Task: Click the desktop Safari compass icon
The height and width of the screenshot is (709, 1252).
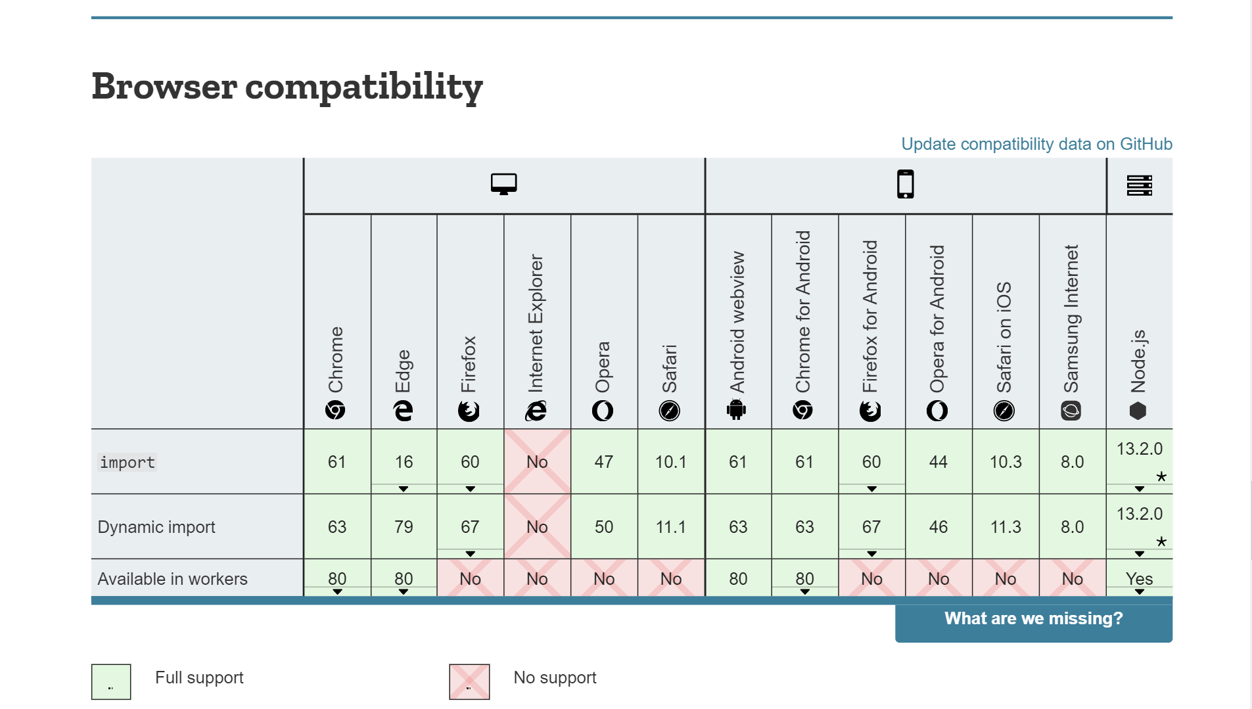Action: pyautogui.click(x=670, y=411)
